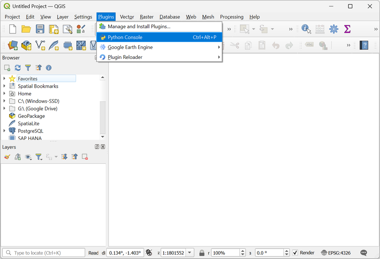Screen dimensions: 380x259
Task: Click the Select Features tool icon
Action: point(244,29)
